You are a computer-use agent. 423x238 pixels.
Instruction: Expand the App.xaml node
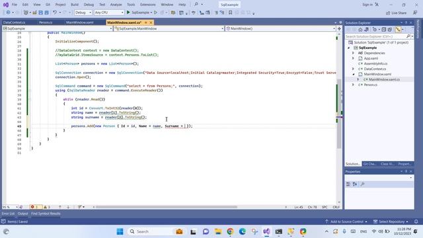tap(353, 58)
